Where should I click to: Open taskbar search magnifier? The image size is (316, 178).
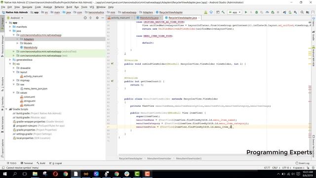pos(15,174)
